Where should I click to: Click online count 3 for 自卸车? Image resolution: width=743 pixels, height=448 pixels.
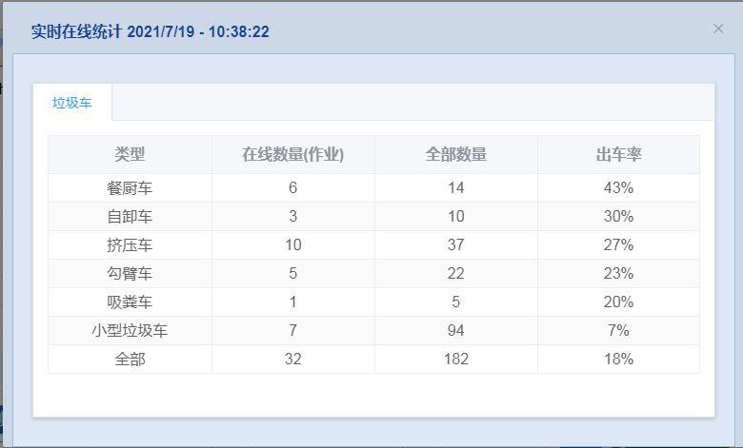(292, 216)
